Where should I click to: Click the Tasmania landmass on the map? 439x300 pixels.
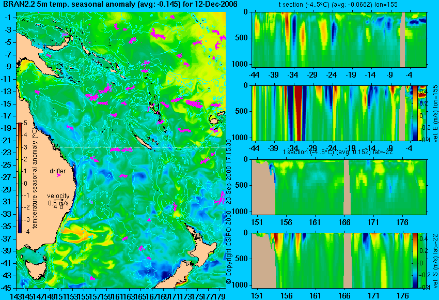(36, 269)
